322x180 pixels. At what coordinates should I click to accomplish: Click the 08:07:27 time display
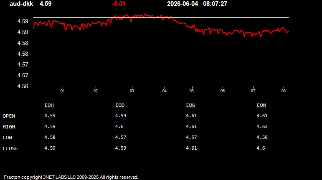click(215, 4)
